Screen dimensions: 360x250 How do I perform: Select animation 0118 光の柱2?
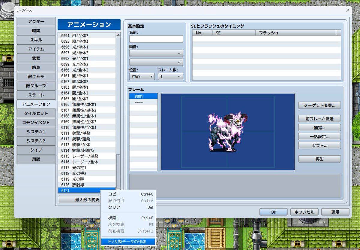(87, 173)
